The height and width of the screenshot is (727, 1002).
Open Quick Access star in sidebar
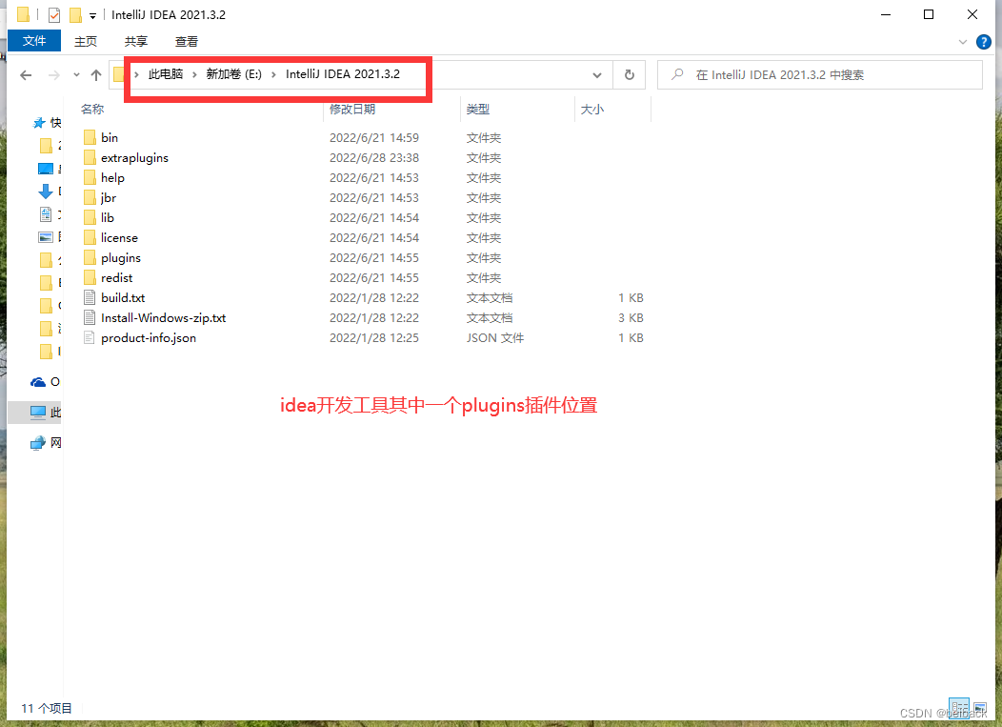point(39,123)
